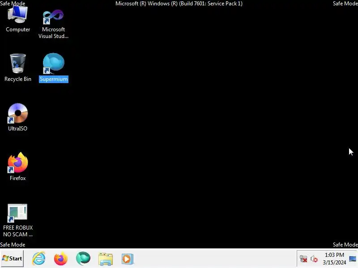The width and height of the screenshot is (358, 268).
Task: Select the Firefox desktop shortcut
Action: pyautogui.click(x=18, y=167)
